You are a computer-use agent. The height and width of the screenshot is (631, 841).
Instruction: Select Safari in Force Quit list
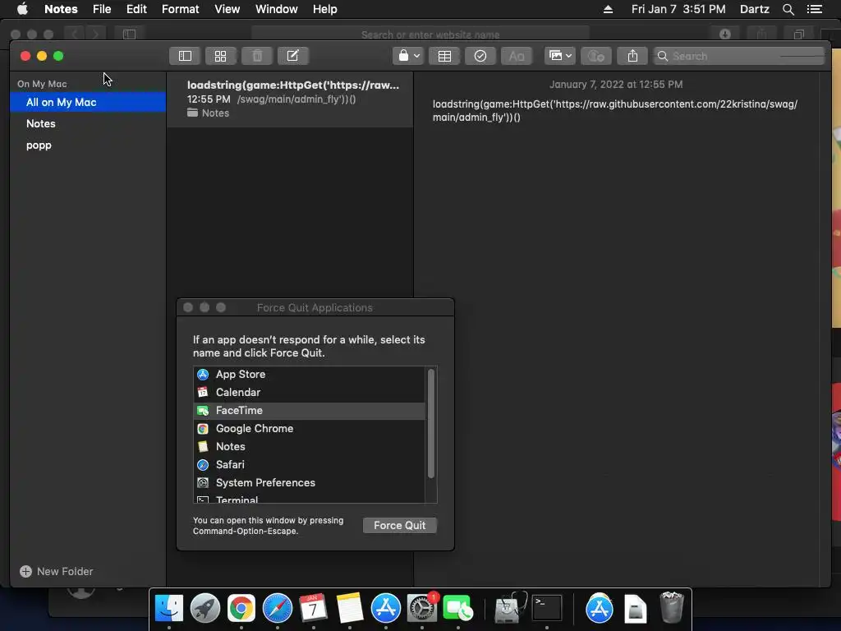[310, 465]
